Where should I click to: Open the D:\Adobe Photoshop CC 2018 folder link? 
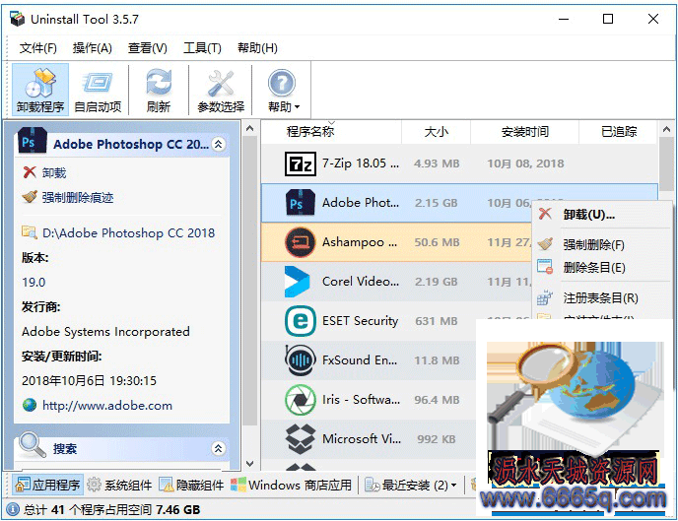pyautogui.click(x=128, y=232)
